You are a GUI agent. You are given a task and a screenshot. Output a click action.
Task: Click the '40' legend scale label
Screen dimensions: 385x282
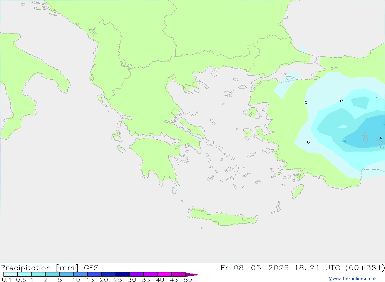[160, 280]
